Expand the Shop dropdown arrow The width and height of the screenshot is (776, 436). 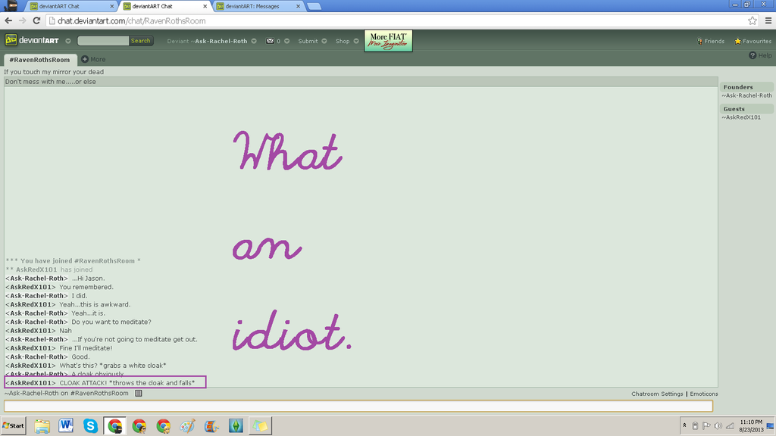356,41
